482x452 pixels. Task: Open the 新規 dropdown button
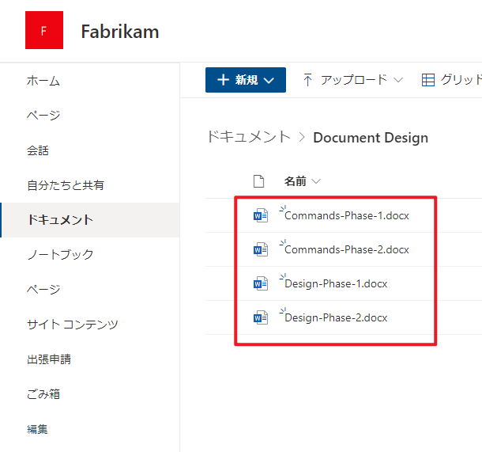click(x=246, y=80)
